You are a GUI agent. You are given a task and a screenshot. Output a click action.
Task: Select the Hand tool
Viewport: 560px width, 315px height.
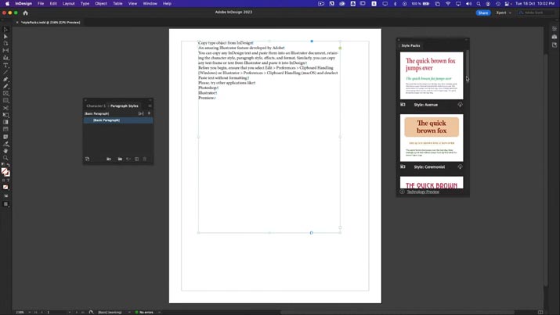(x=5, y=151)
